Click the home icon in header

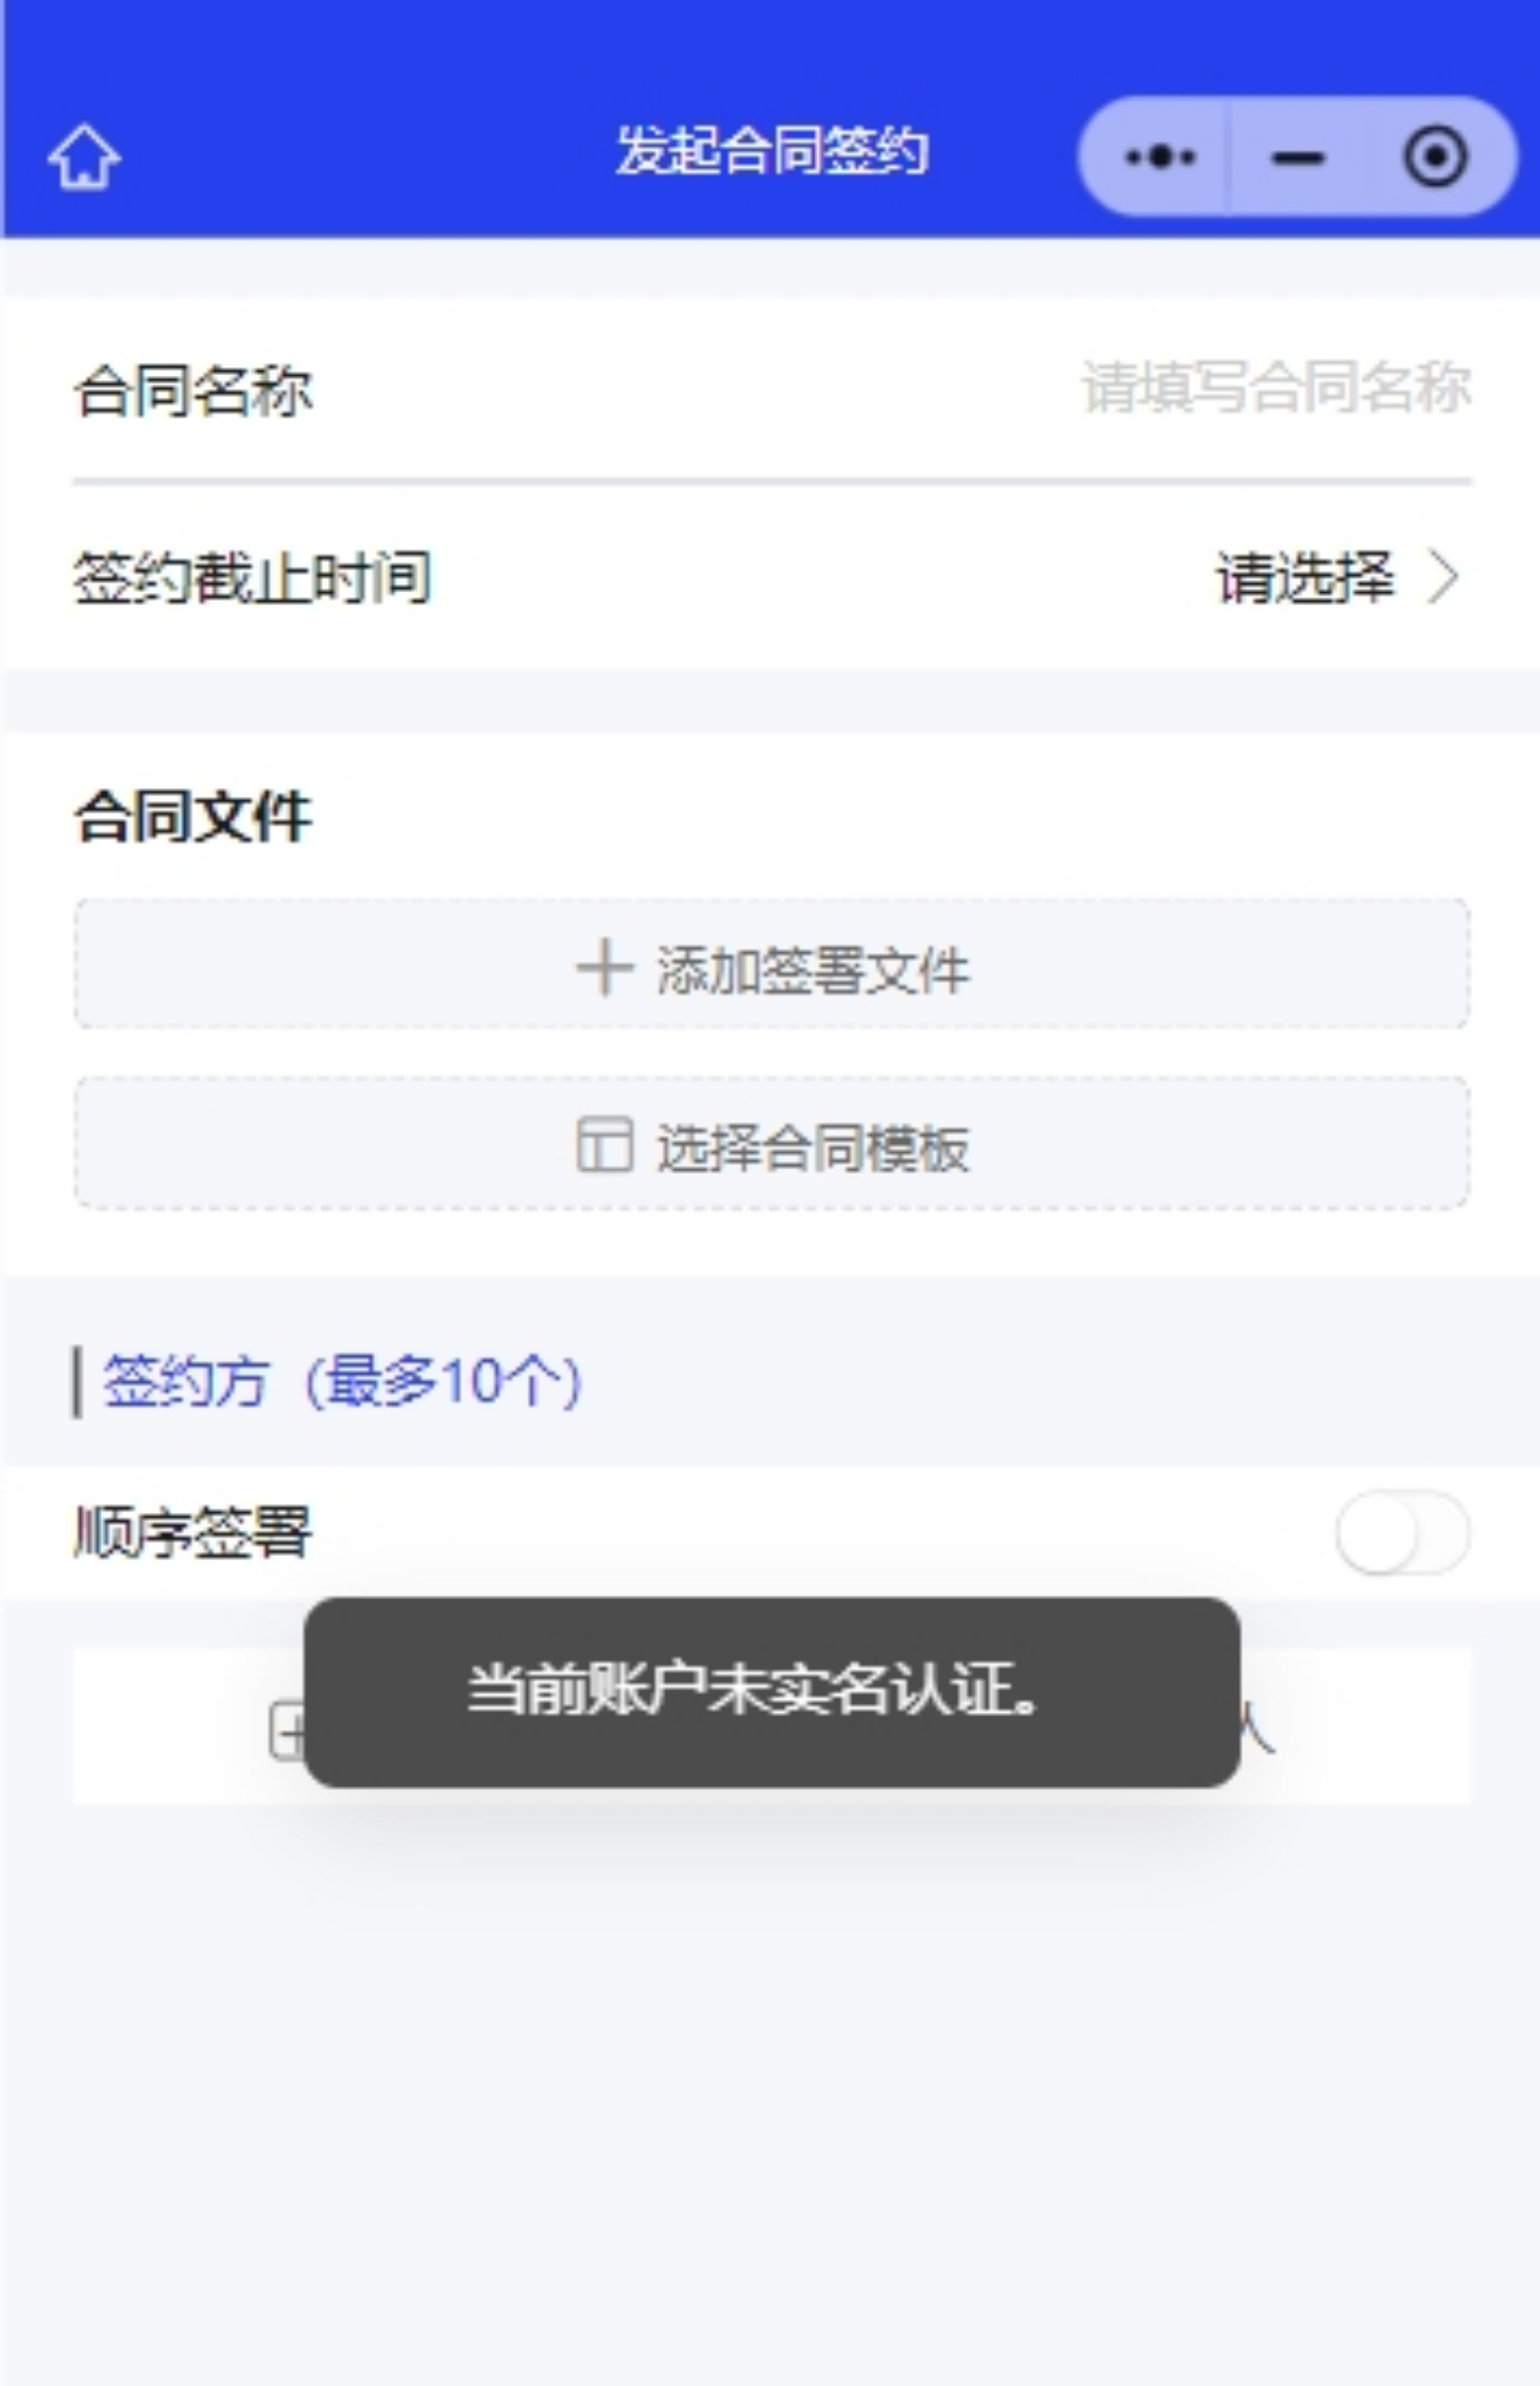(x=84, y=157)
